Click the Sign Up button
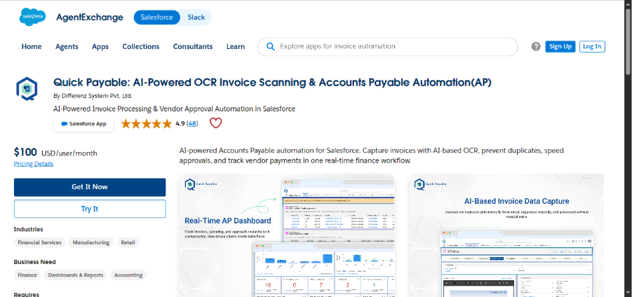 (x=560, y=47)
